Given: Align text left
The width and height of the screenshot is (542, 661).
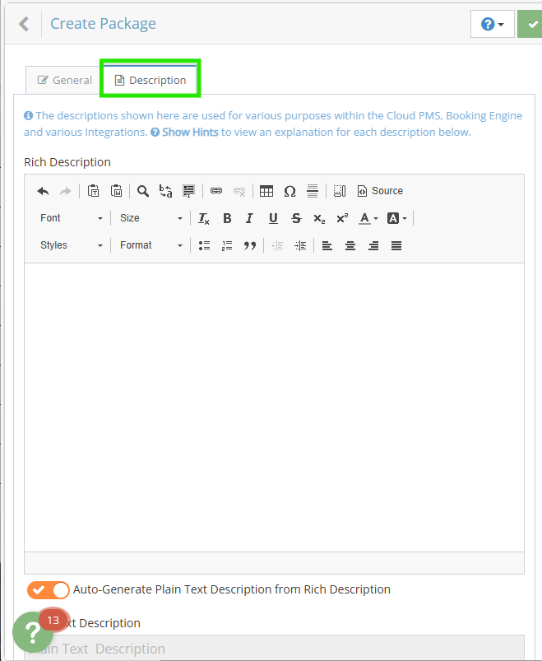Looking at the screenshot, I should pos(327,246).
